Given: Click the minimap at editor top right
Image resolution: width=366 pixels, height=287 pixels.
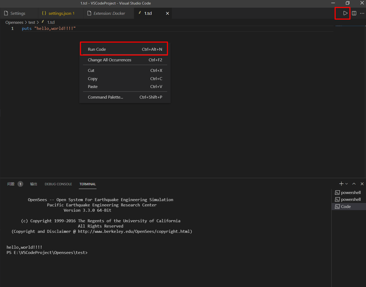Looking at the screenshot, I should [x=350, y=26].
